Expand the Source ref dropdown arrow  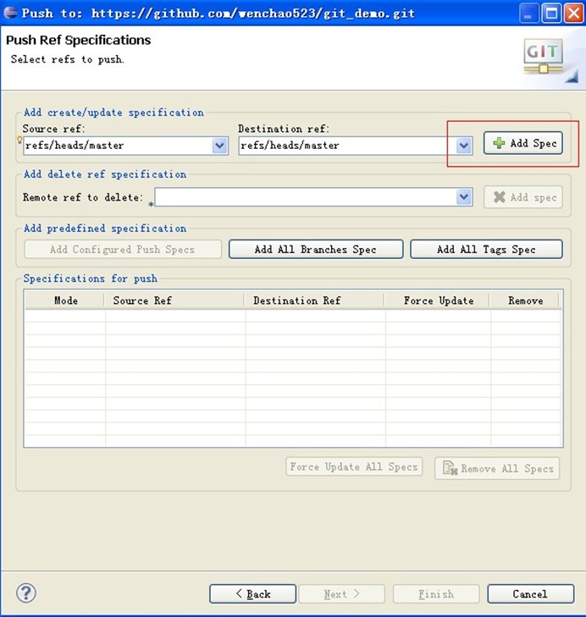pos(220,146)
